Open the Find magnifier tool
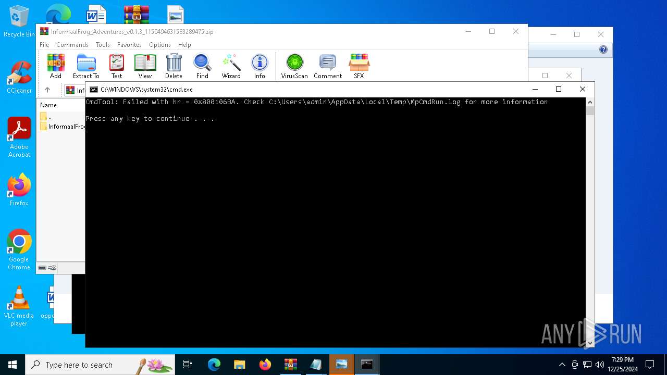Image resolution: width=667 pixels, height=375 pixels. [x=202, y=66]
